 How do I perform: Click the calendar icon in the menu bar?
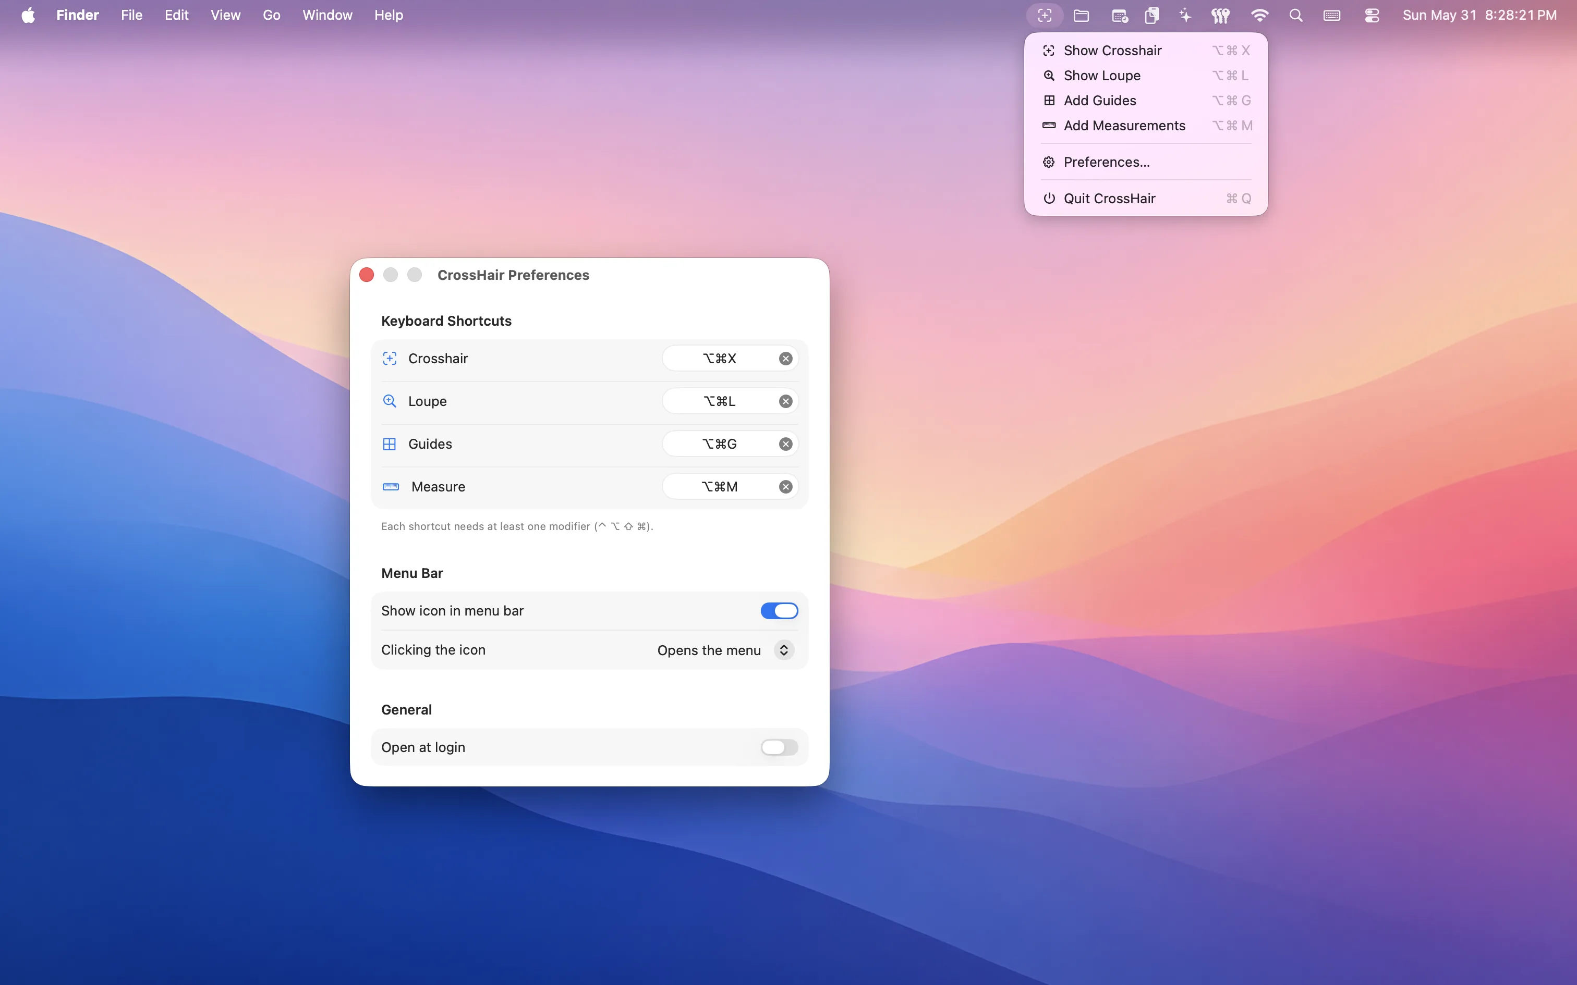1120,15
